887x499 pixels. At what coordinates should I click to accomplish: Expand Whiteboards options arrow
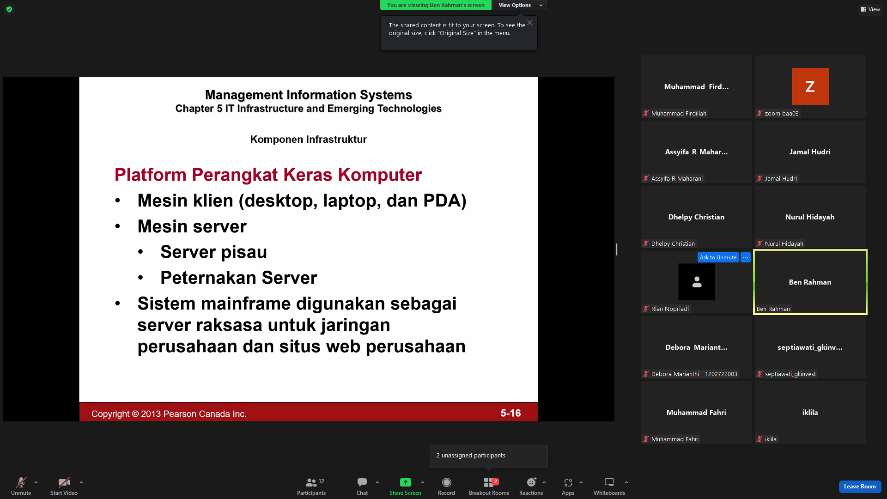point(626,482)
